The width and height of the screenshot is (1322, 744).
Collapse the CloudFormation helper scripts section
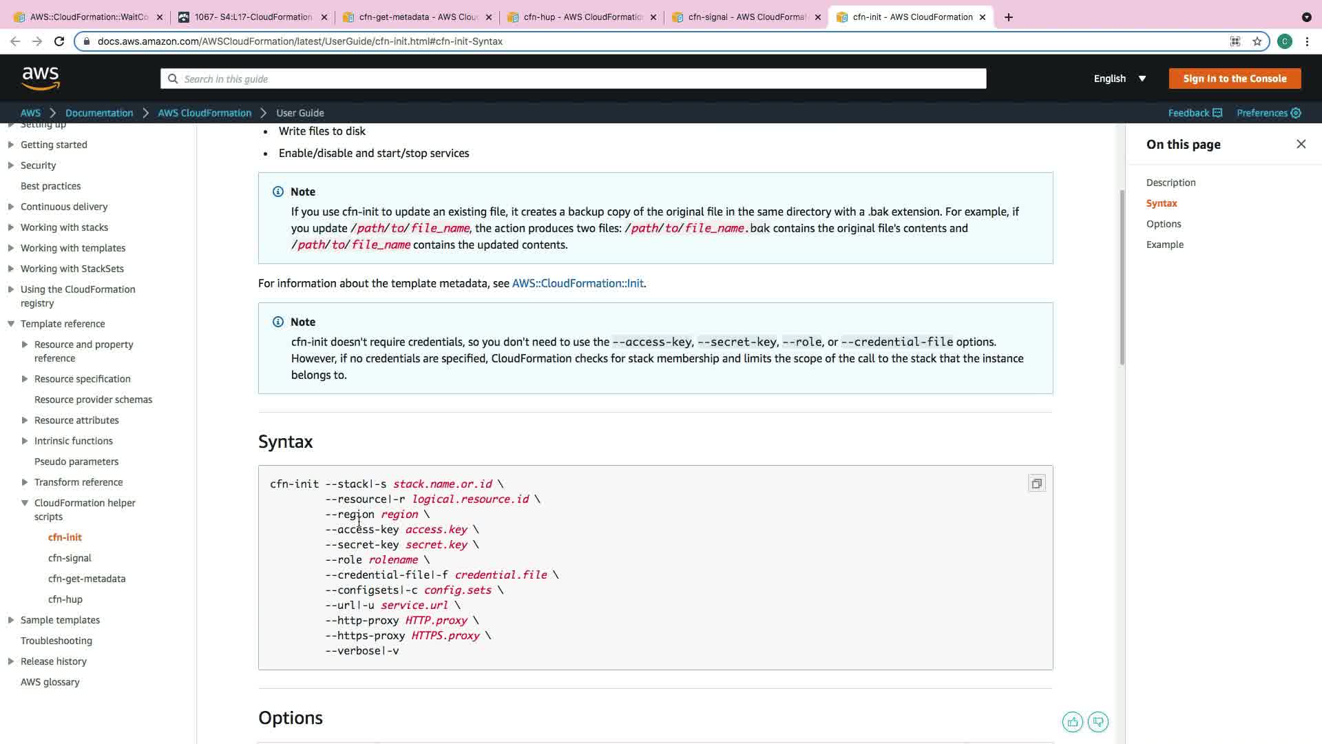(x=25, y=503)
